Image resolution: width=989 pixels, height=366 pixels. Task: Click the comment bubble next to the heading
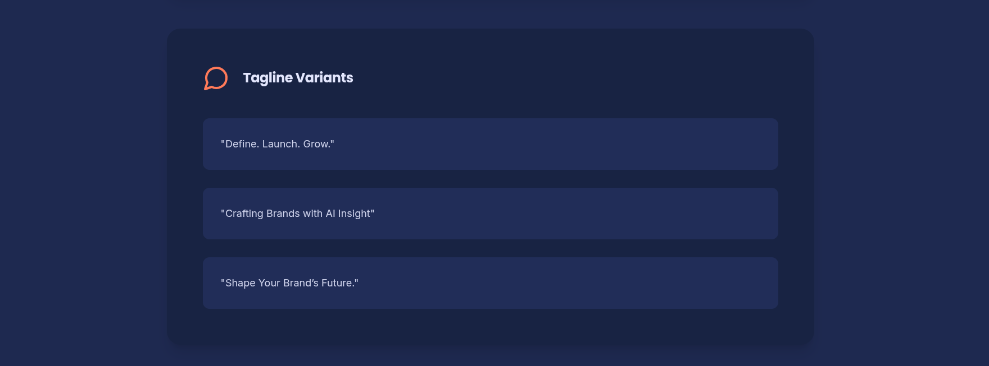[x=216, y=78]
